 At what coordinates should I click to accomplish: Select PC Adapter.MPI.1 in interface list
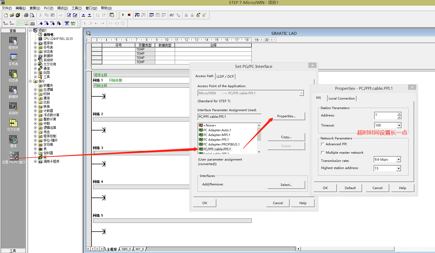(x=217, y=135)
